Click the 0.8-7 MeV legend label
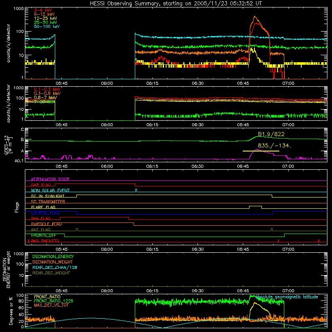The height and width of the screenshot is (332, 332). click(x=45, y=98)
